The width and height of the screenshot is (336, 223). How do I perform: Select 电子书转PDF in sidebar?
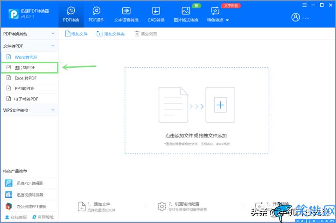coord(30,99)
